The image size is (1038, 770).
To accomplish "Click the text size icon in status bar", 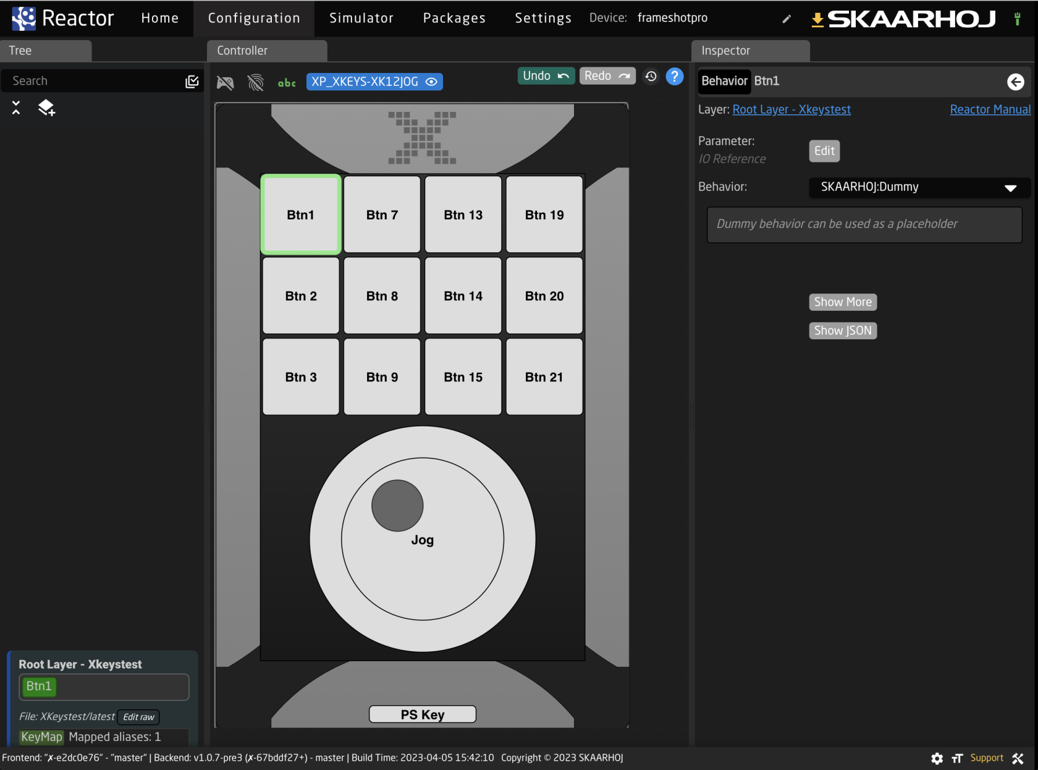I will [957, 758].
